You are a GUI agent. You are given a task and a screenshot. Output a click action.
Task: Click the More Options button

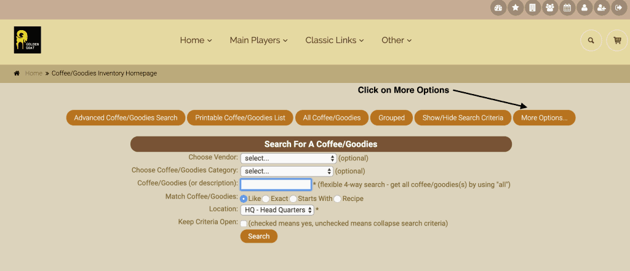pos(544,117)
